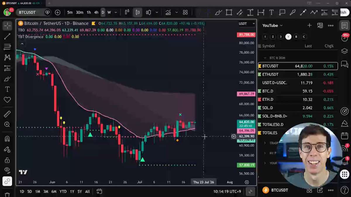Select the crosshair cursor tool in left toolbar
This screenshot has width=351, height=197.
[7, 26]
